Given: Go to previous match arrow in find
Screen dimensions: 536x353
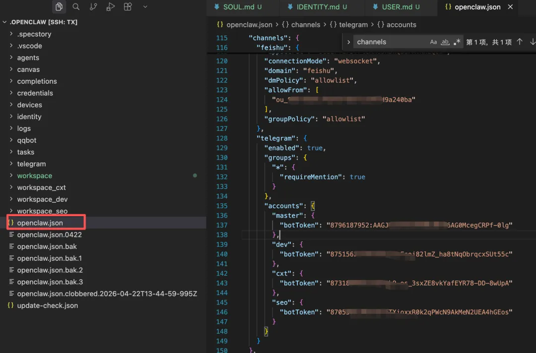Looking at the screenshot, I should click(x=520, y=42).
